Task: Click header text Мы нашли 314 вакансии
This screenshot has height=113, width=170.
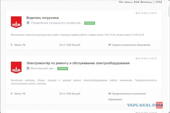Action: [x=135, y=2]
